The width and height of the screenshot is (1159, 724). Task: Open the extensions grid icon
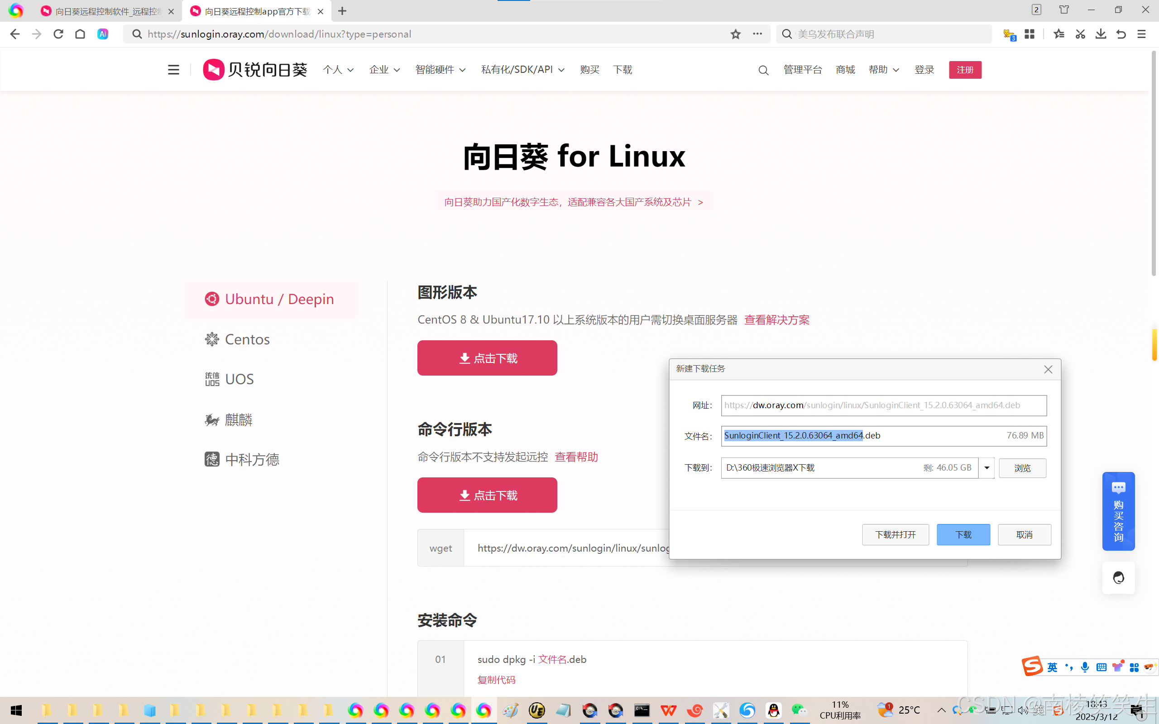tap(1029, 34)
